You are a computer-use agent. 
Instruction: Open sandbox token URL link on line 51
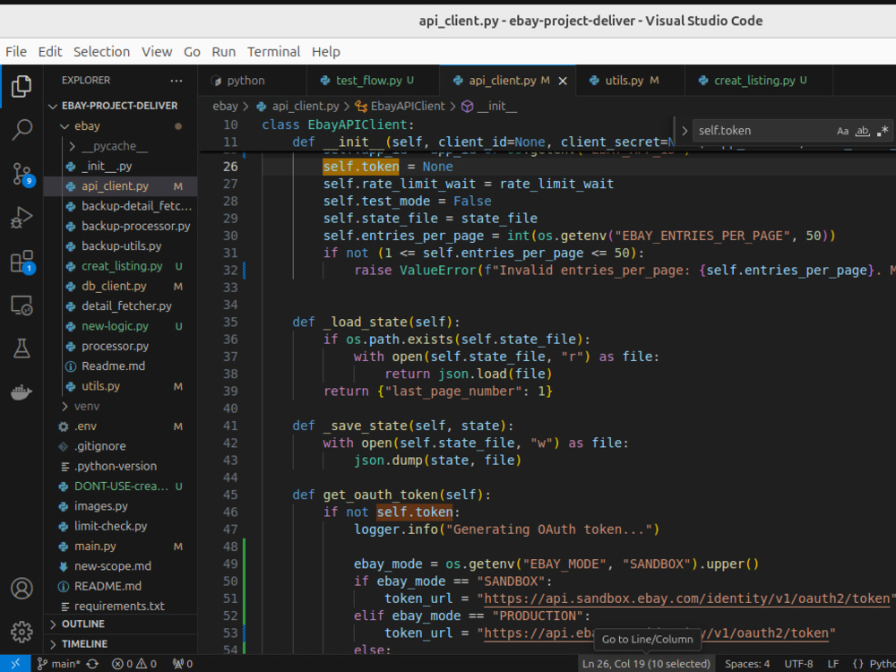pyautogui.click(x=687, y=599)
